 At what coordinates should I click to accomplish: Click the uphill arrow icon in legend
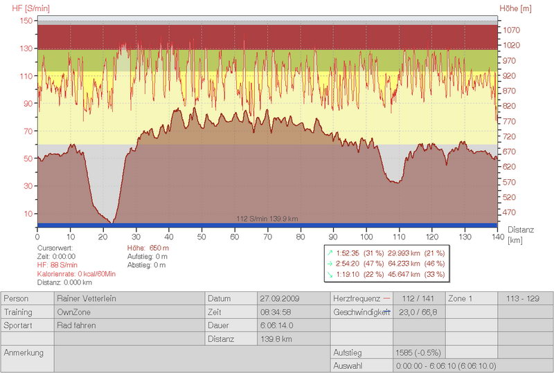(x=329, y=253)
